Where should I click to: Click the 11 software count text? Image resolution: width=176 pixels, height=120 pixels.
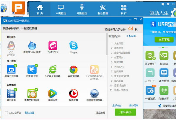(131, 36)
